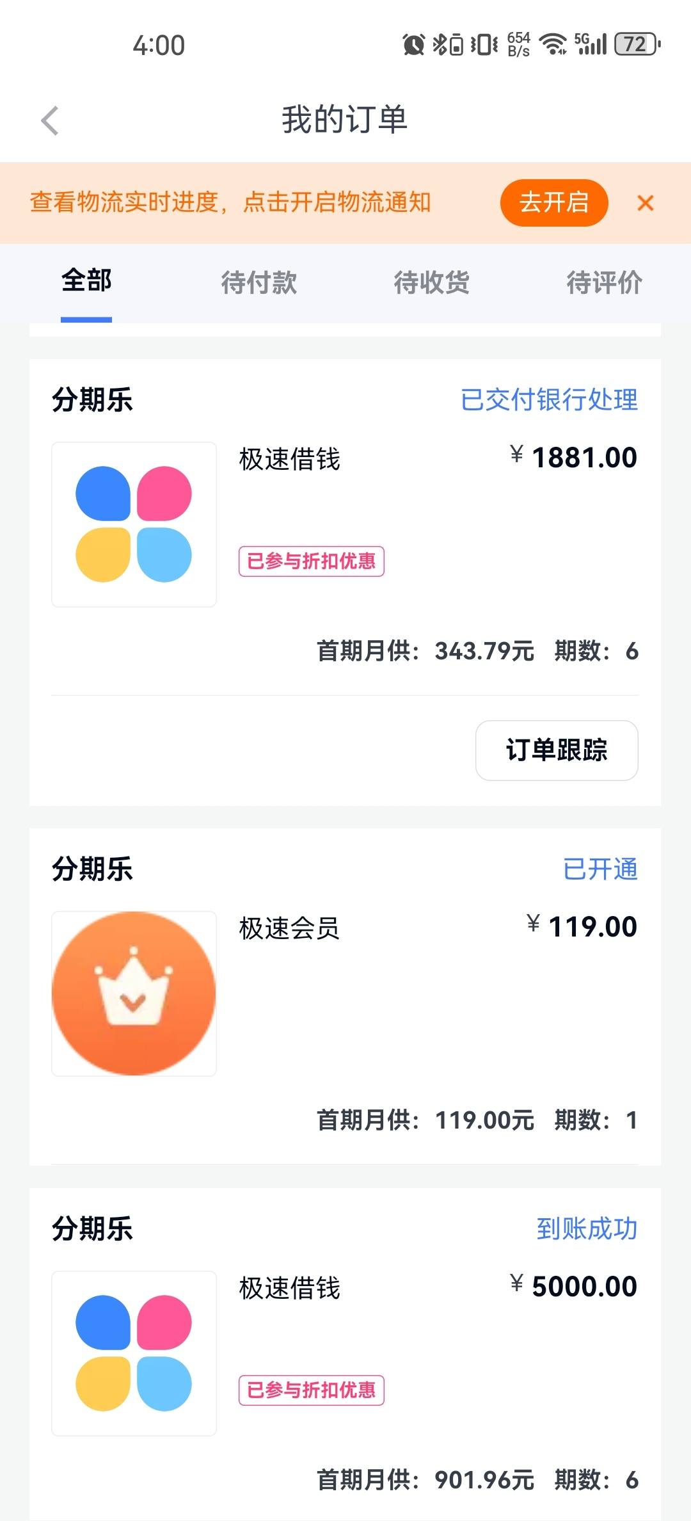Tap the alarm clock status icon

point(413,44)
